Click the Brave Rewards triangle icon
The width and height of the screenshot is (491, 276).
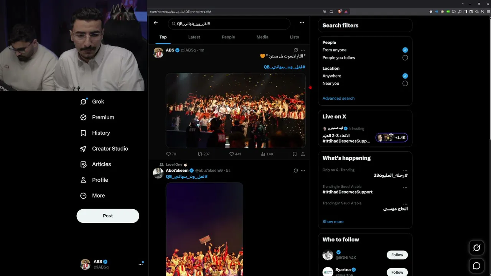click(x=346, y=11)
